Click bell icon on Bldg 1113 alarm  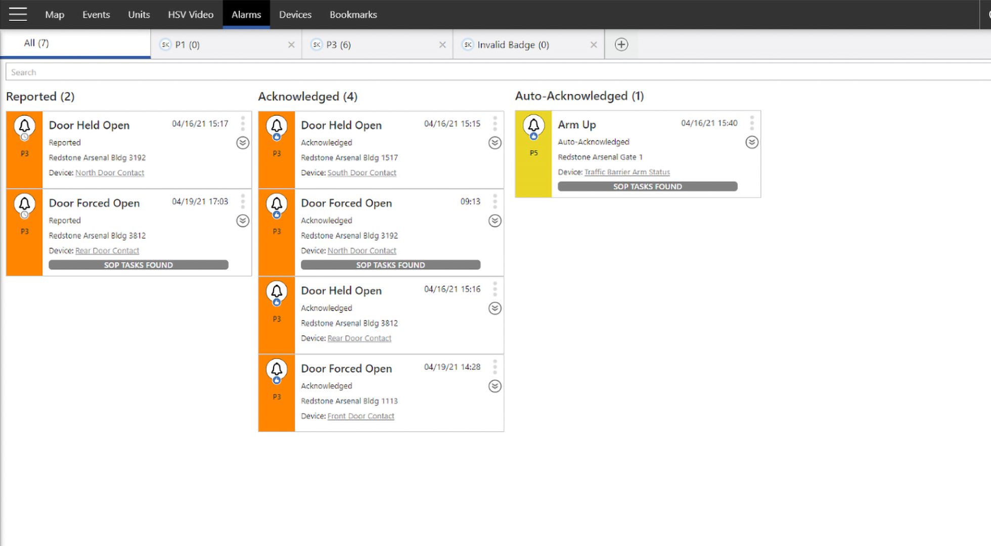click(277, 369)
